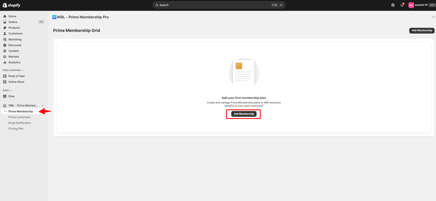This screenshot has width=436, height=201.
Task: Open the Sidekick assistant icon in top bar
Action: [x=393, y=5]
